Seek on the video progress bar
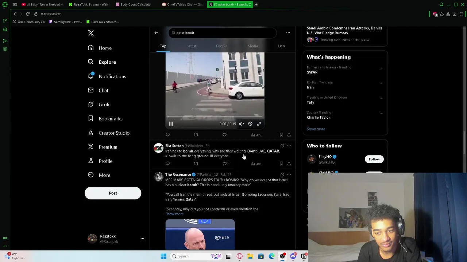467x262 pixels. pyautogui.click(x=215, y=116)
